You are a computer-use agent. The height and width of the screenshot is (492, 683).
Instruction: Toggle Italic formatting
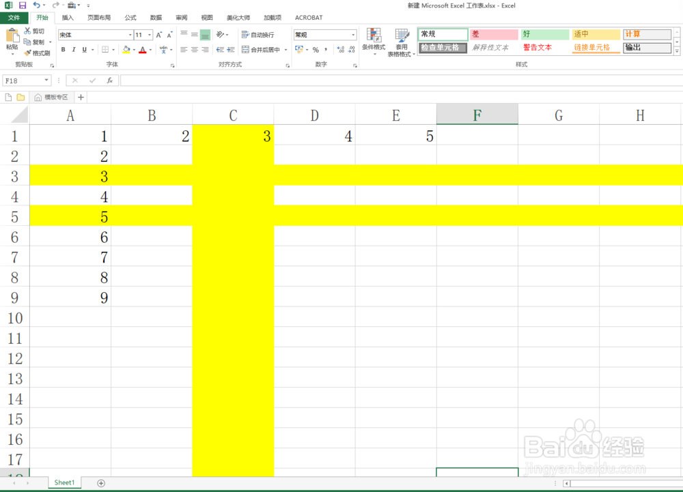point(74,50)
